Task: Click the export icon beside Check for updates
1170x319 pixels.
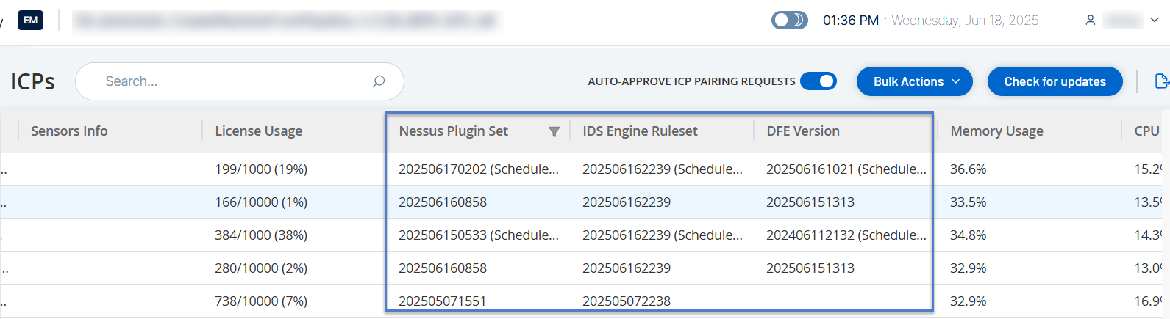Action: (1162, 81)
